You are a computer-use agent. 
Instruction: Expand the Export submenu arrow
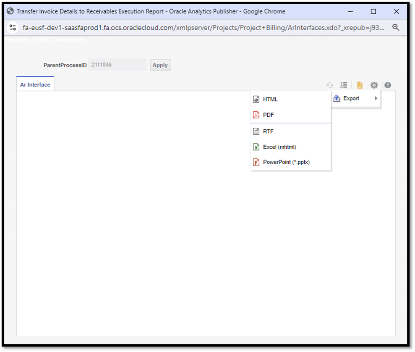[376, 98]
